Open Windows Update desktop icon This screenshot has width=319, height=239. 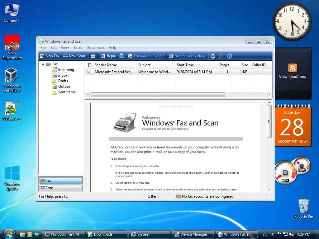coord(12,178)
